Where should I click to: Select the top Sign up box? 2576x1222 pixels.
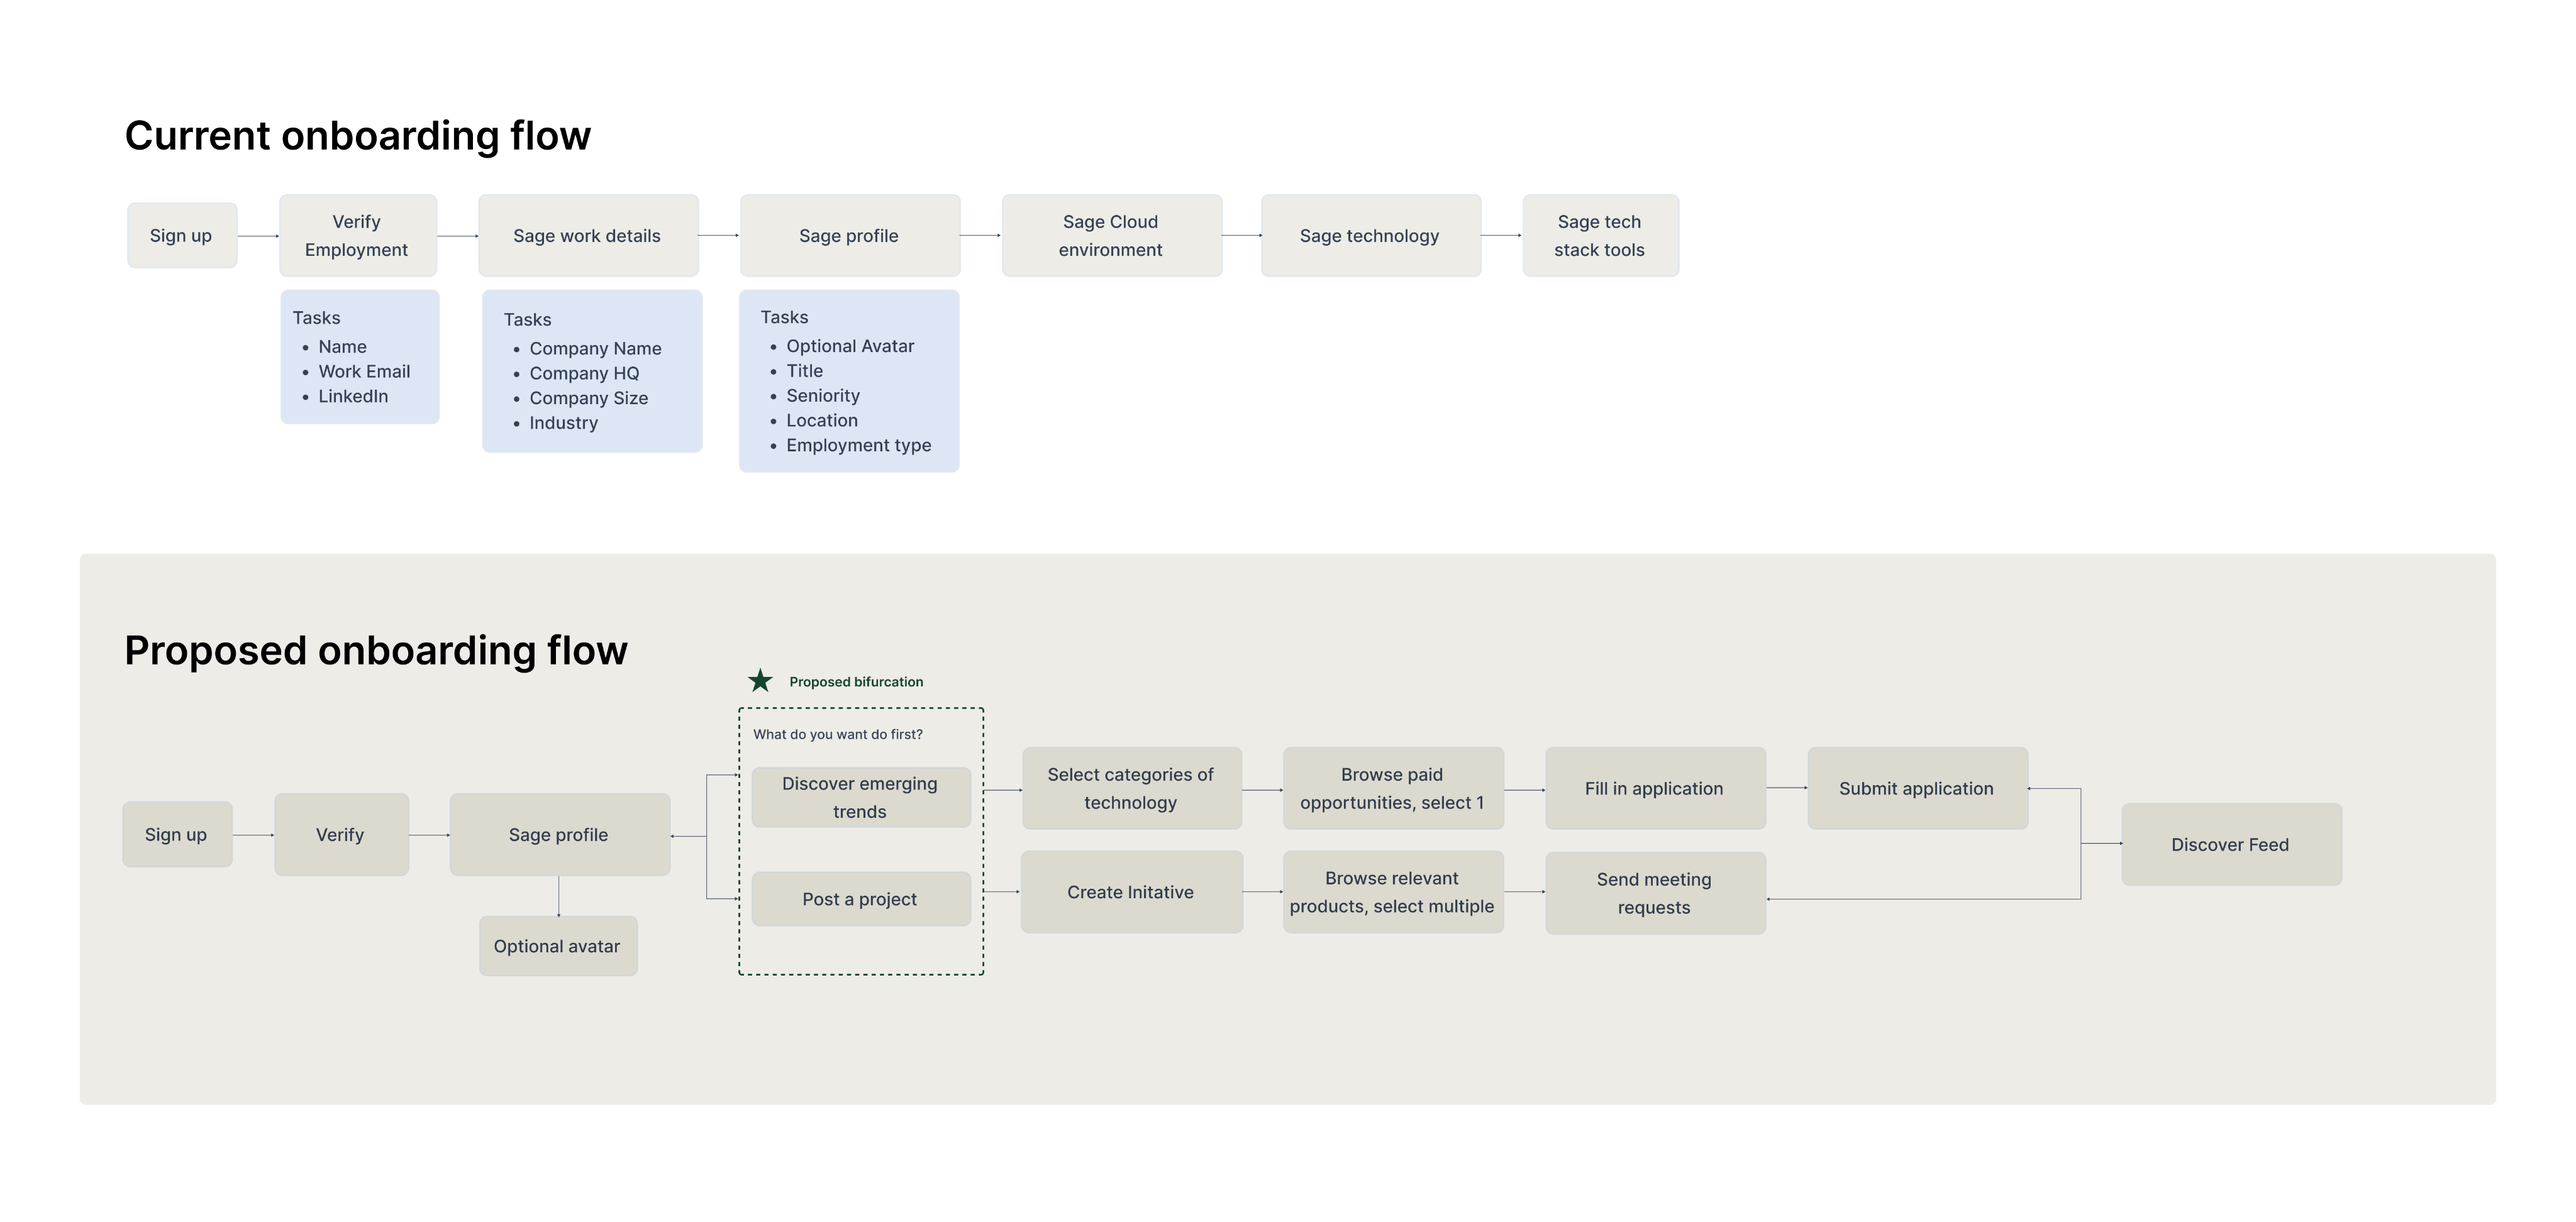[182, 236]
